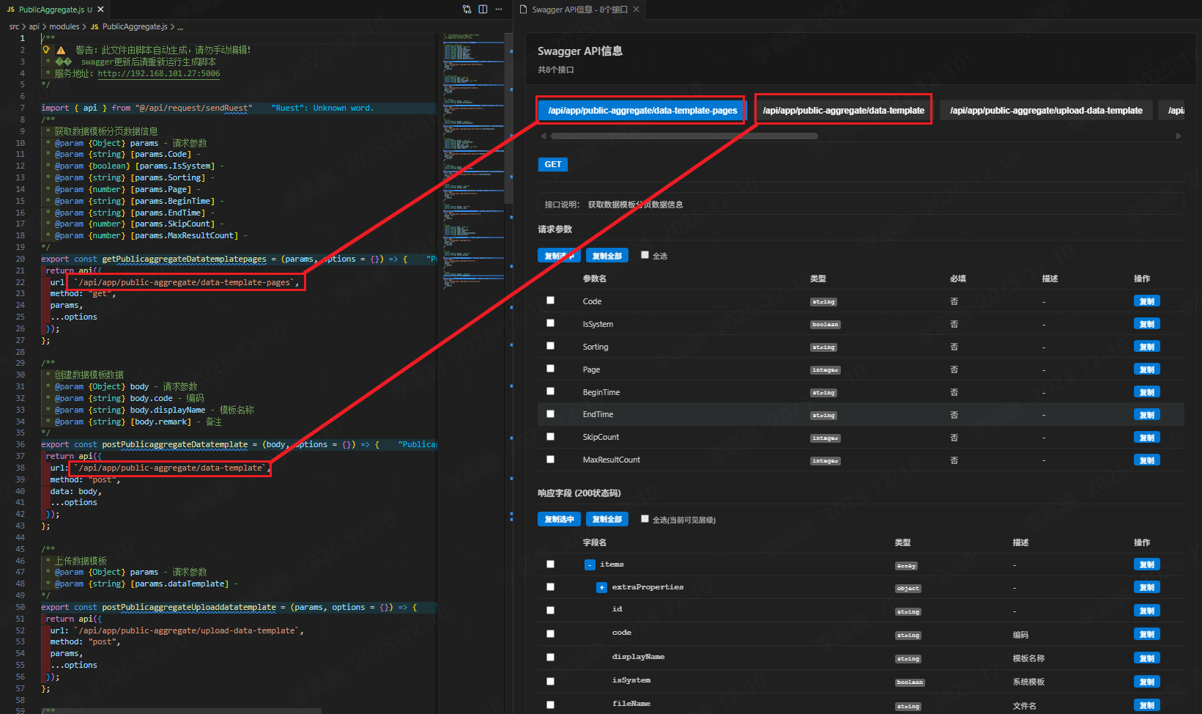Click the 'modules' breadcrumb item
Screen dimensions: 1202x714
[64, 26]
